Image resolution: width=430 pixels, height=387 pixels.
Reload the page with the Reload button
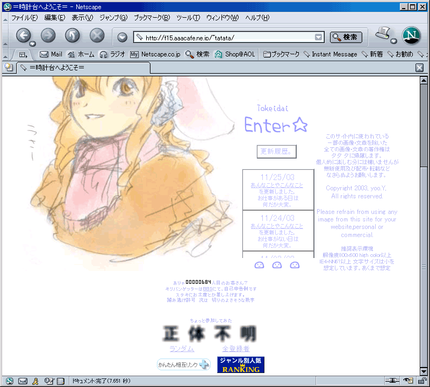(x=73, y=35)
